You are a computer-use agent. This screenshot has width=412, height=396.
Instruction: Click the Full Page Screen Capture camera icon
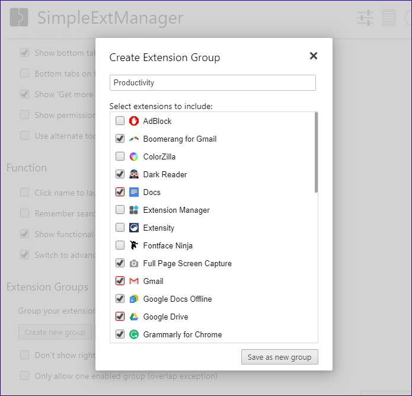tap(134, 263)
